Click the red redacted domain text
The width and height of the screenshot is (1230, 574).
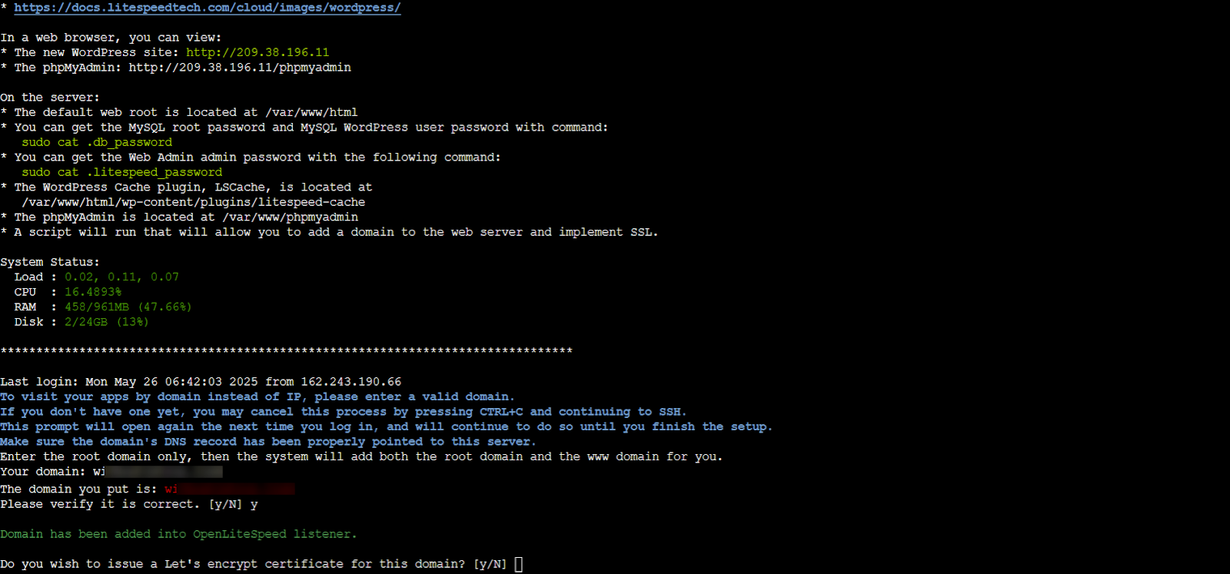point(230,489)
